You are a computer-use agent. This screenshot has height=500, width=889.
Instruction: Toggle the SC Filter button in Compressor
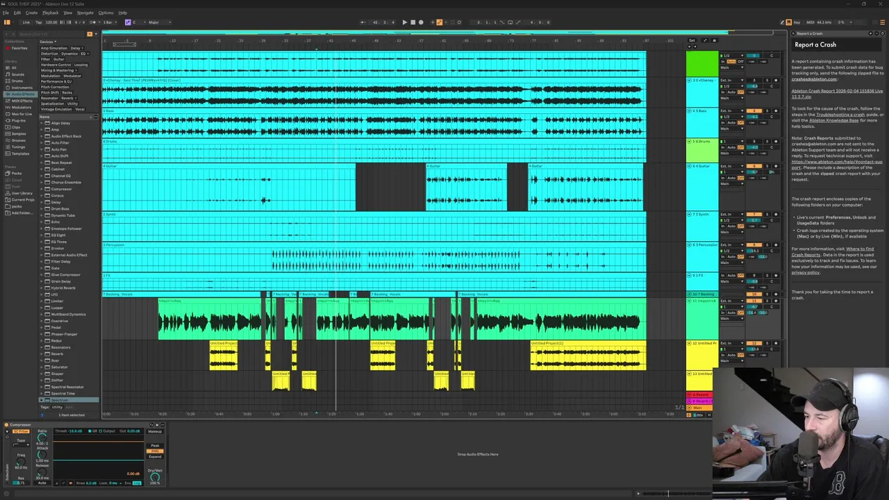pyautogui.click(x=19, y=431)
